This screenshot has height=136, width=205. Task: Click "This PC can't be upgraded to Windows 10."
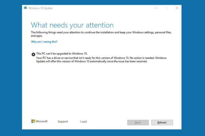(62, 54)
